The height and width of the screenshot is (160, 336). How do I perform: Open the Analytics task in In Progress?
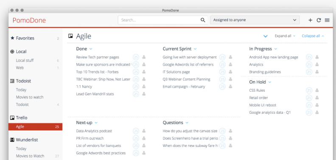coord(256,65)
